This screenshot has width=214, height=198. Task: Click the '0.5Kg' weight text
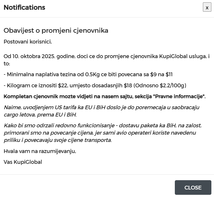[x=92, y=74]
